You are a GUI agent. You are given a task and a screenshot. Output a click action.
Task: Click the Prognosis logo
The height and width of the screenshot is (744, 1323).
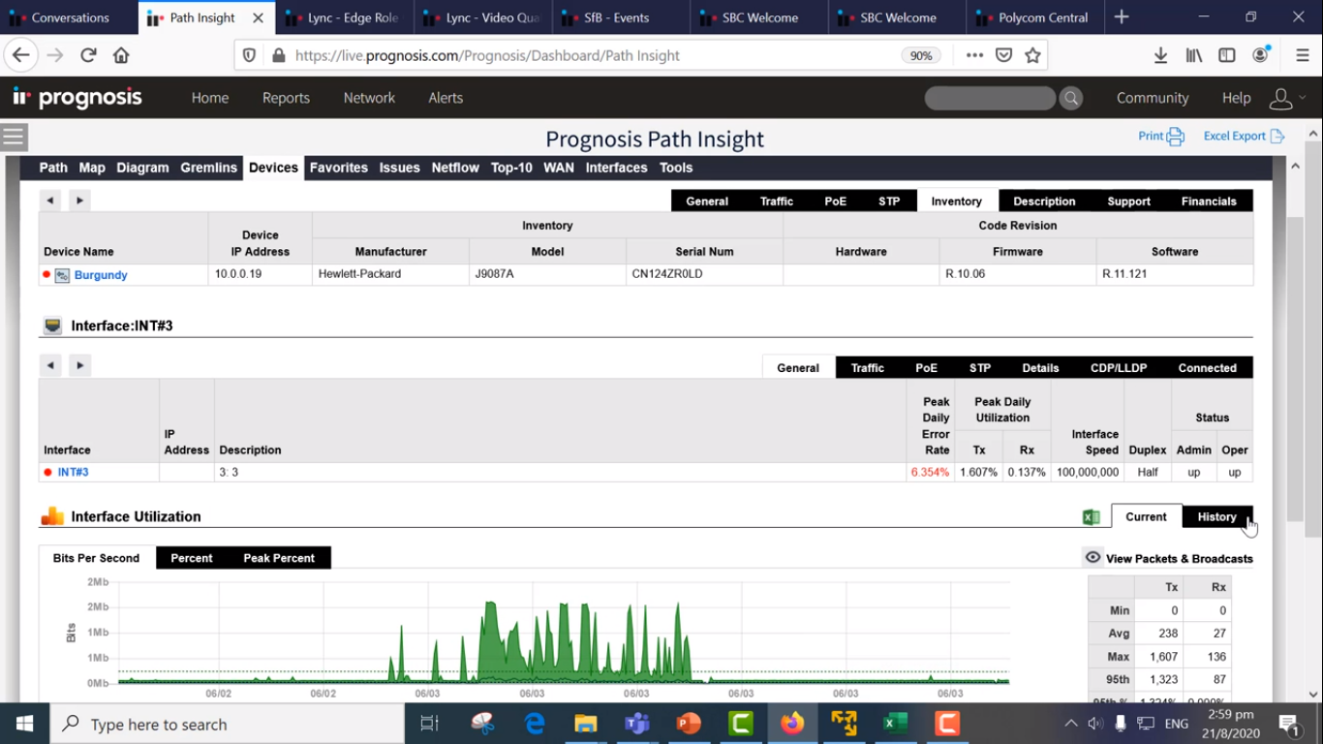[x=77, y=98]
